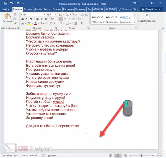This screenshot has height=158, width=166.
Task: Click Общий доступ share button
Action: coord(151,9)
